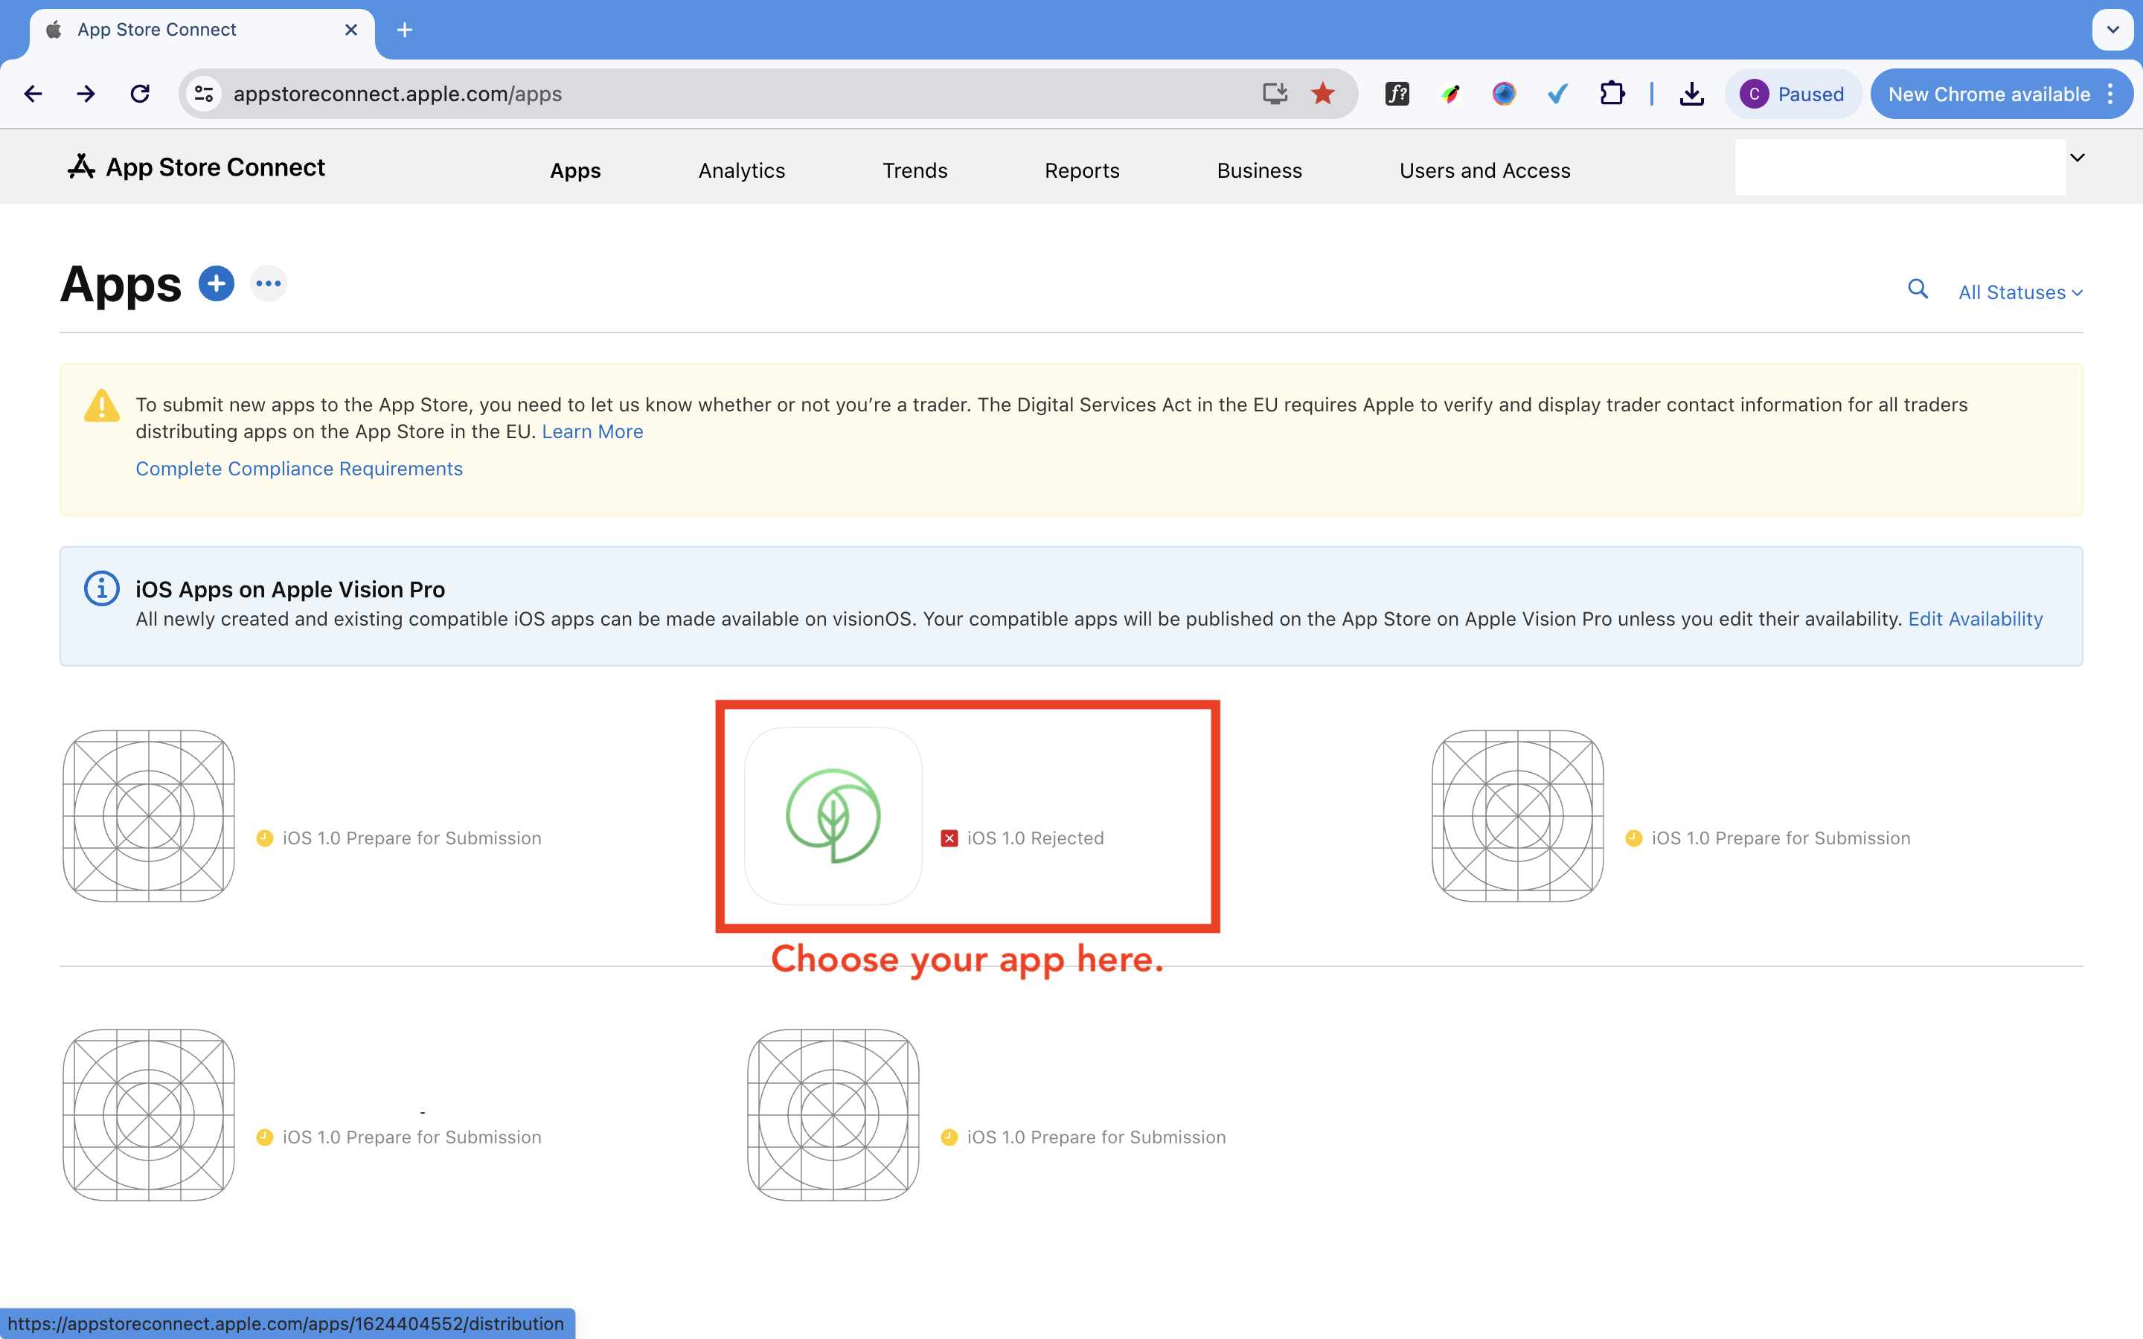Open the account menu chevron

(x=2077, y=158)
